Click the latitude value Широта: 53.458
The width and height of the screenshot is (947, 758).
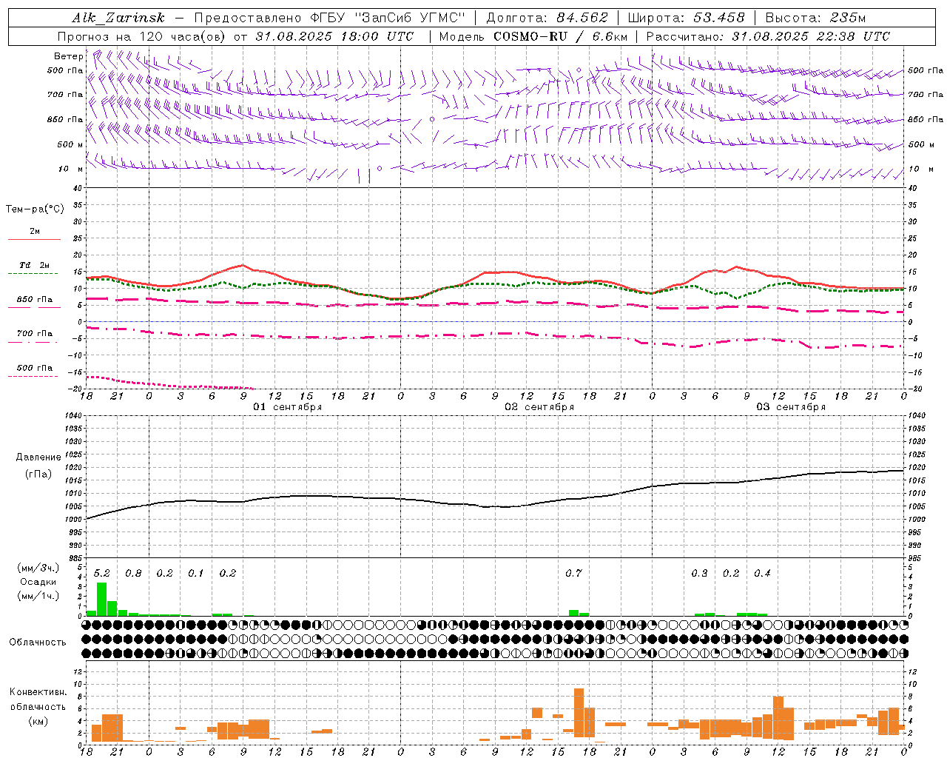[x=686, y=18]
